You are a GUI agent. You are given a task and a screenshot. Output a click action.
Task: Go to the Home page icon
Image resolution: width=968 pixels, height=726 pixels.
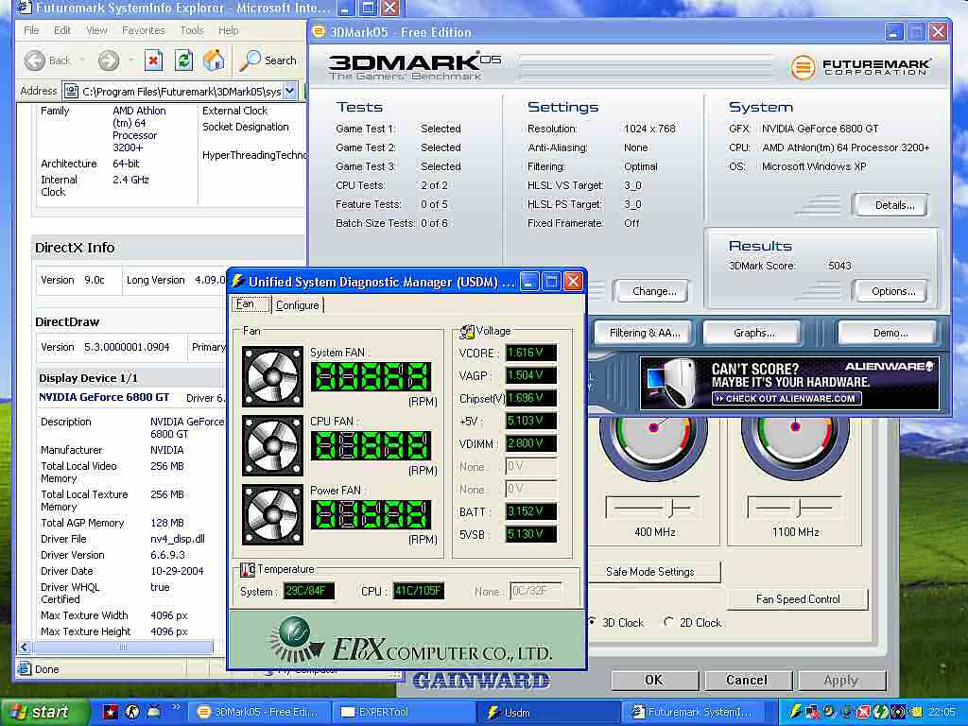tap(214, 60)
